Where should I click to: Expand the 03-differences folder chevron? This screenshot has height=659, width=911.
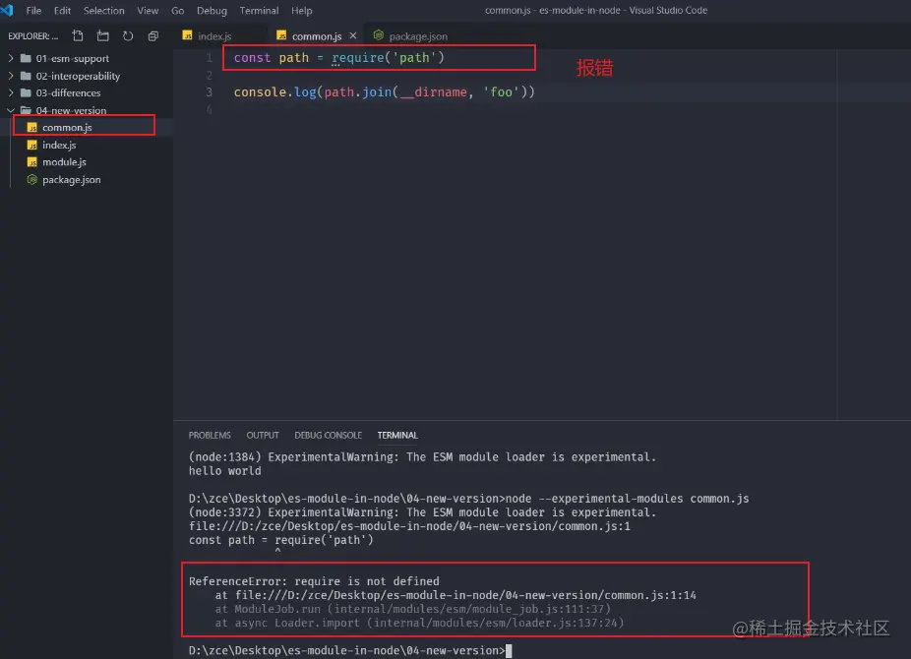[x=11, y=92]
